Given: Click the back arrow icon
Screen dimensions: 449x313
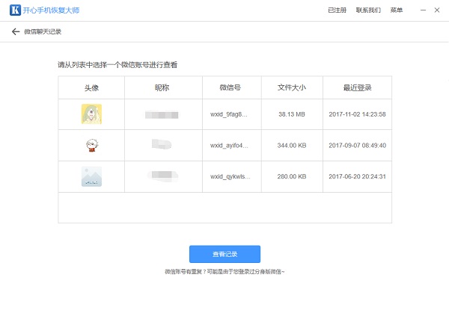Looking at the screenshot, I should pyautogui.click(x=16, y=32).
